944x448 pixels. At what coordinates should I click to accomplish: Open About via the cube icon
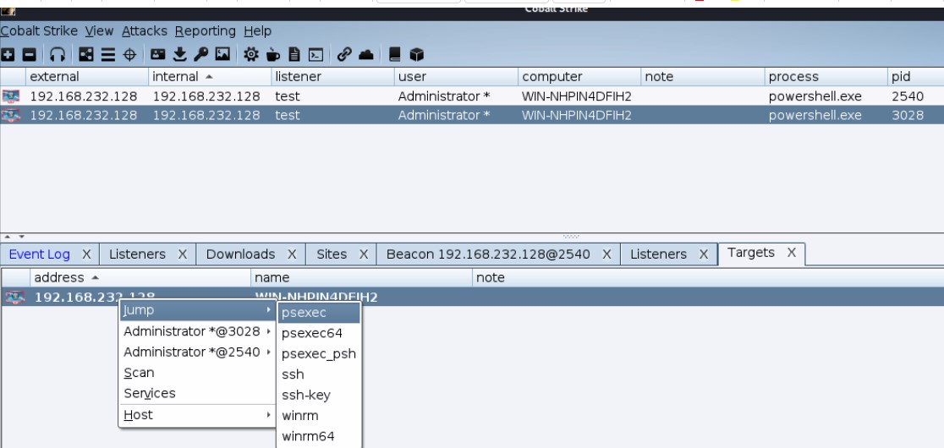(417, 55)
